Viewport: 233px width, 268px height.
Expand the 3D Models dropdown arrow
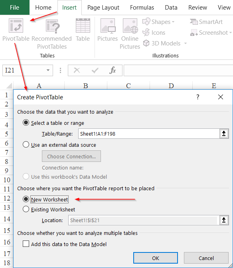tap(186, 43)
